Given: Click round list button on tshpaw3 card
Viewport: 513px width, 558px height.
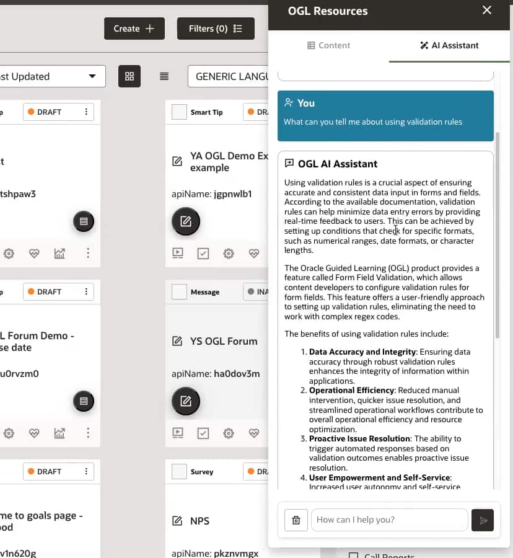Looking at the screenshot, I should tap(84, 221).
